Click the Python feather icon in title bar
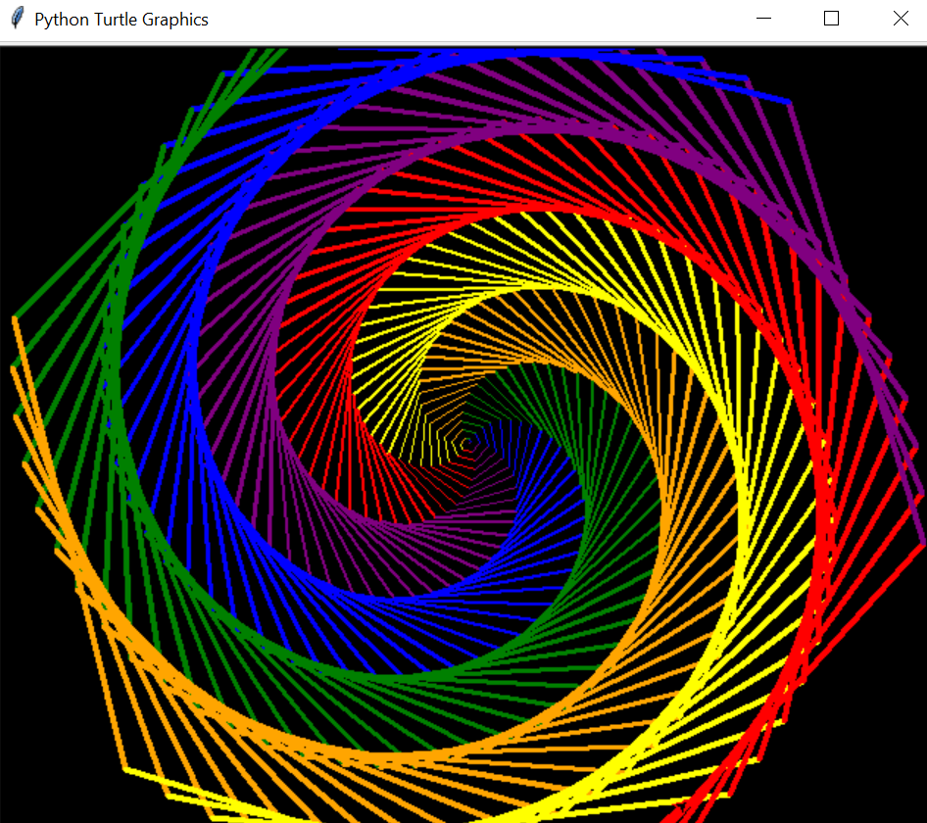The width and height of the screenshot is (927, 823). 18,19
